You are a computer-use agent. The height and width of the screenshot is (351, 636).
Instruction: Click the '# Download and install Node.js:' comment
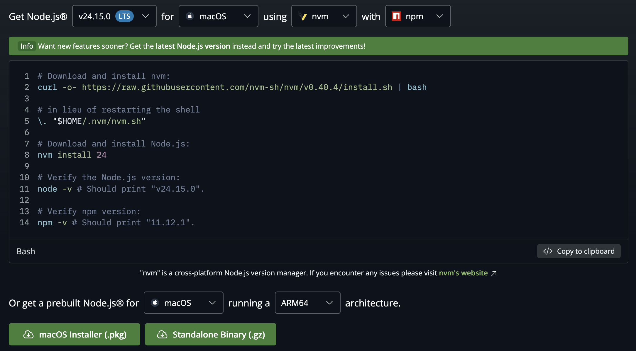click(x=114, y=144)
